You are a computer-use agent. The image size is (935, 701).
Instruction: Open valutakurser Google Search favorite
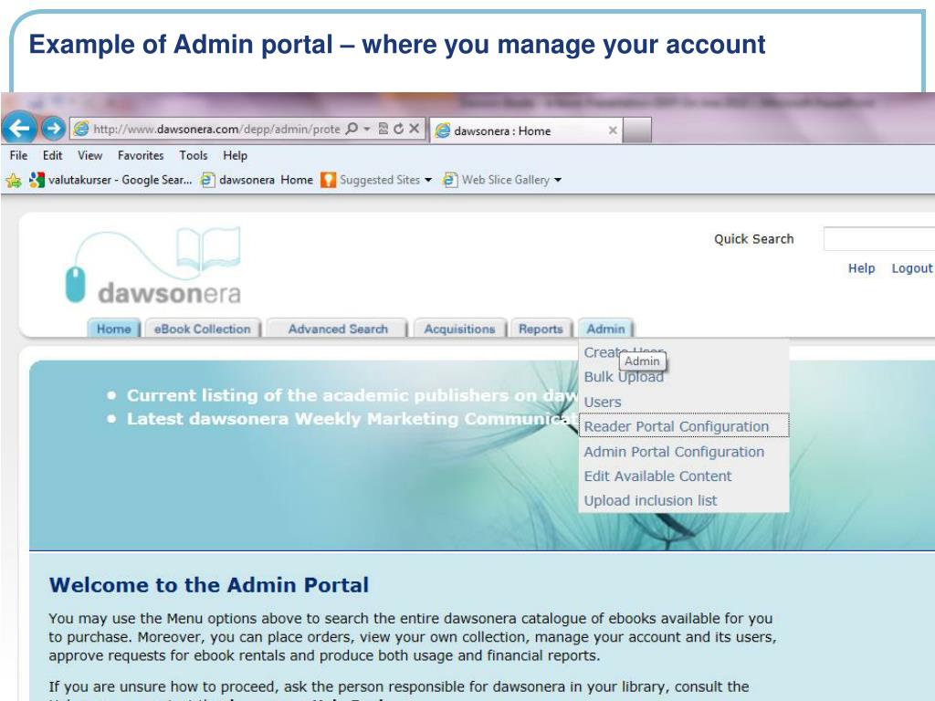pyautogui.click(x=110, y=180)
